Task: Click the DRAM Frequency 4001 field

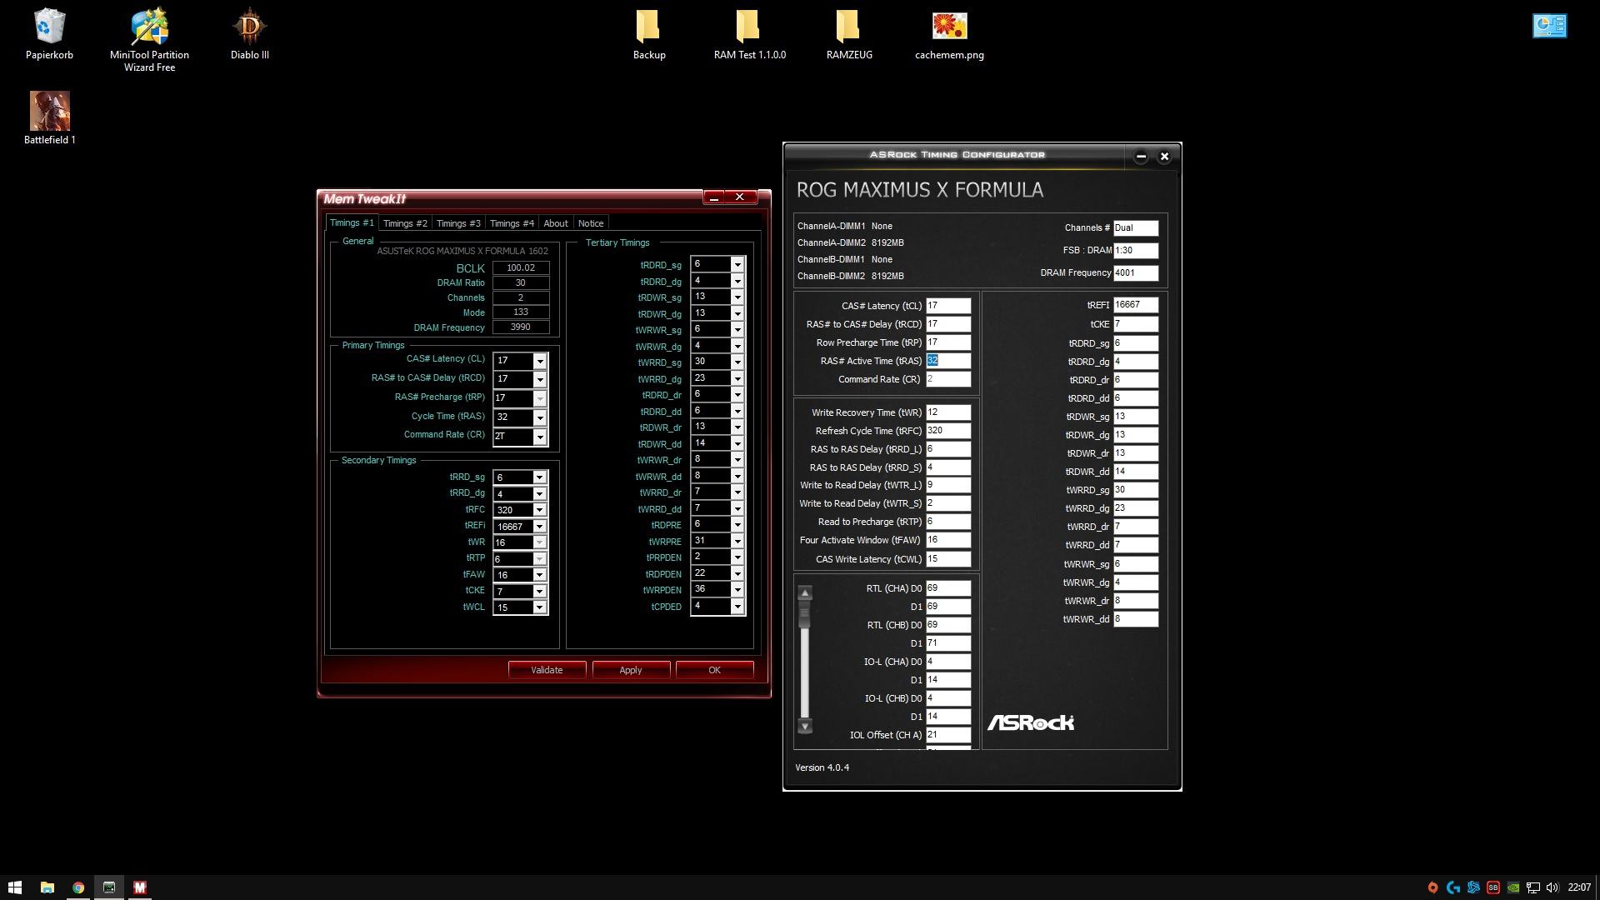Action: coord(1136,273)
